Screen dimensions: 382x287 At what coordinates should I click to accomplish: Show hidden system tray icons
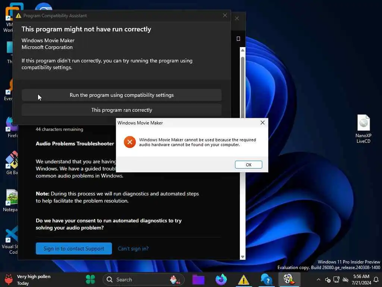coord(318,280)
